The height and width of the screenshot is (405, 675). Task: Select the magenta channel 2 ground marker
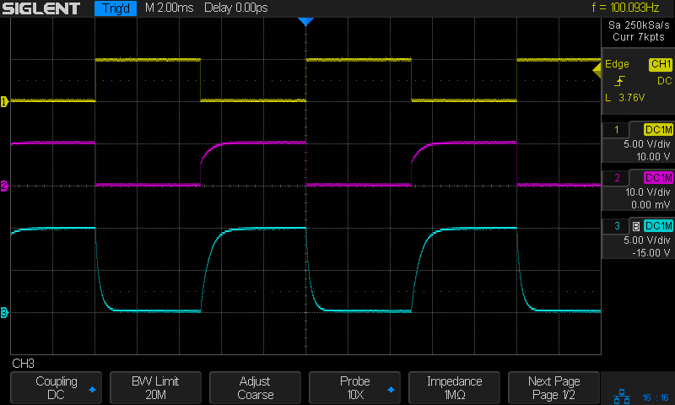[x=4, y=186]
